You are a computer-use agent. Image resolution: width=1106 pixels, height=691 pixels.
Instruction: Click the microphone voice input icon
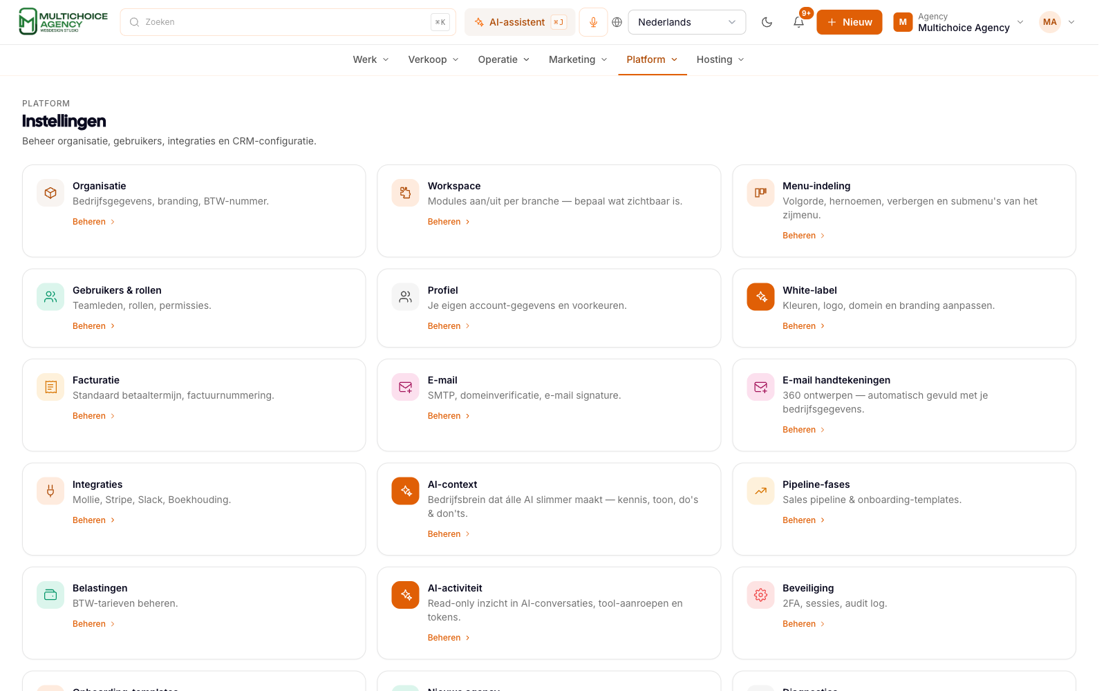(x=593, y=22)
